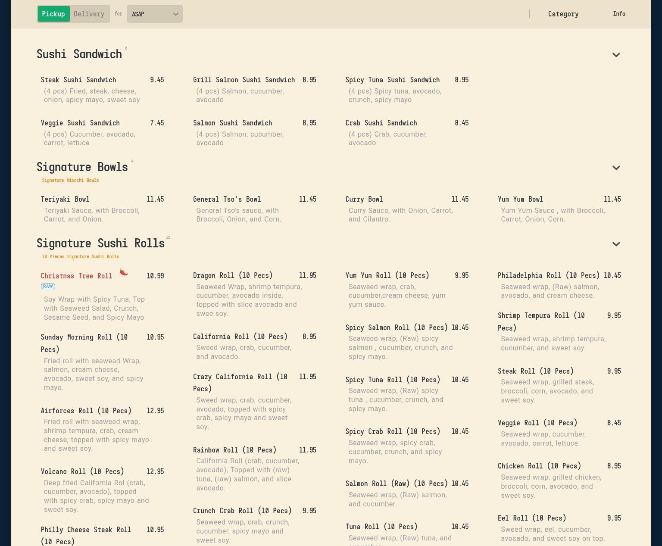Open the Info menu
662x546 pixels.
[x=619, y=14]
